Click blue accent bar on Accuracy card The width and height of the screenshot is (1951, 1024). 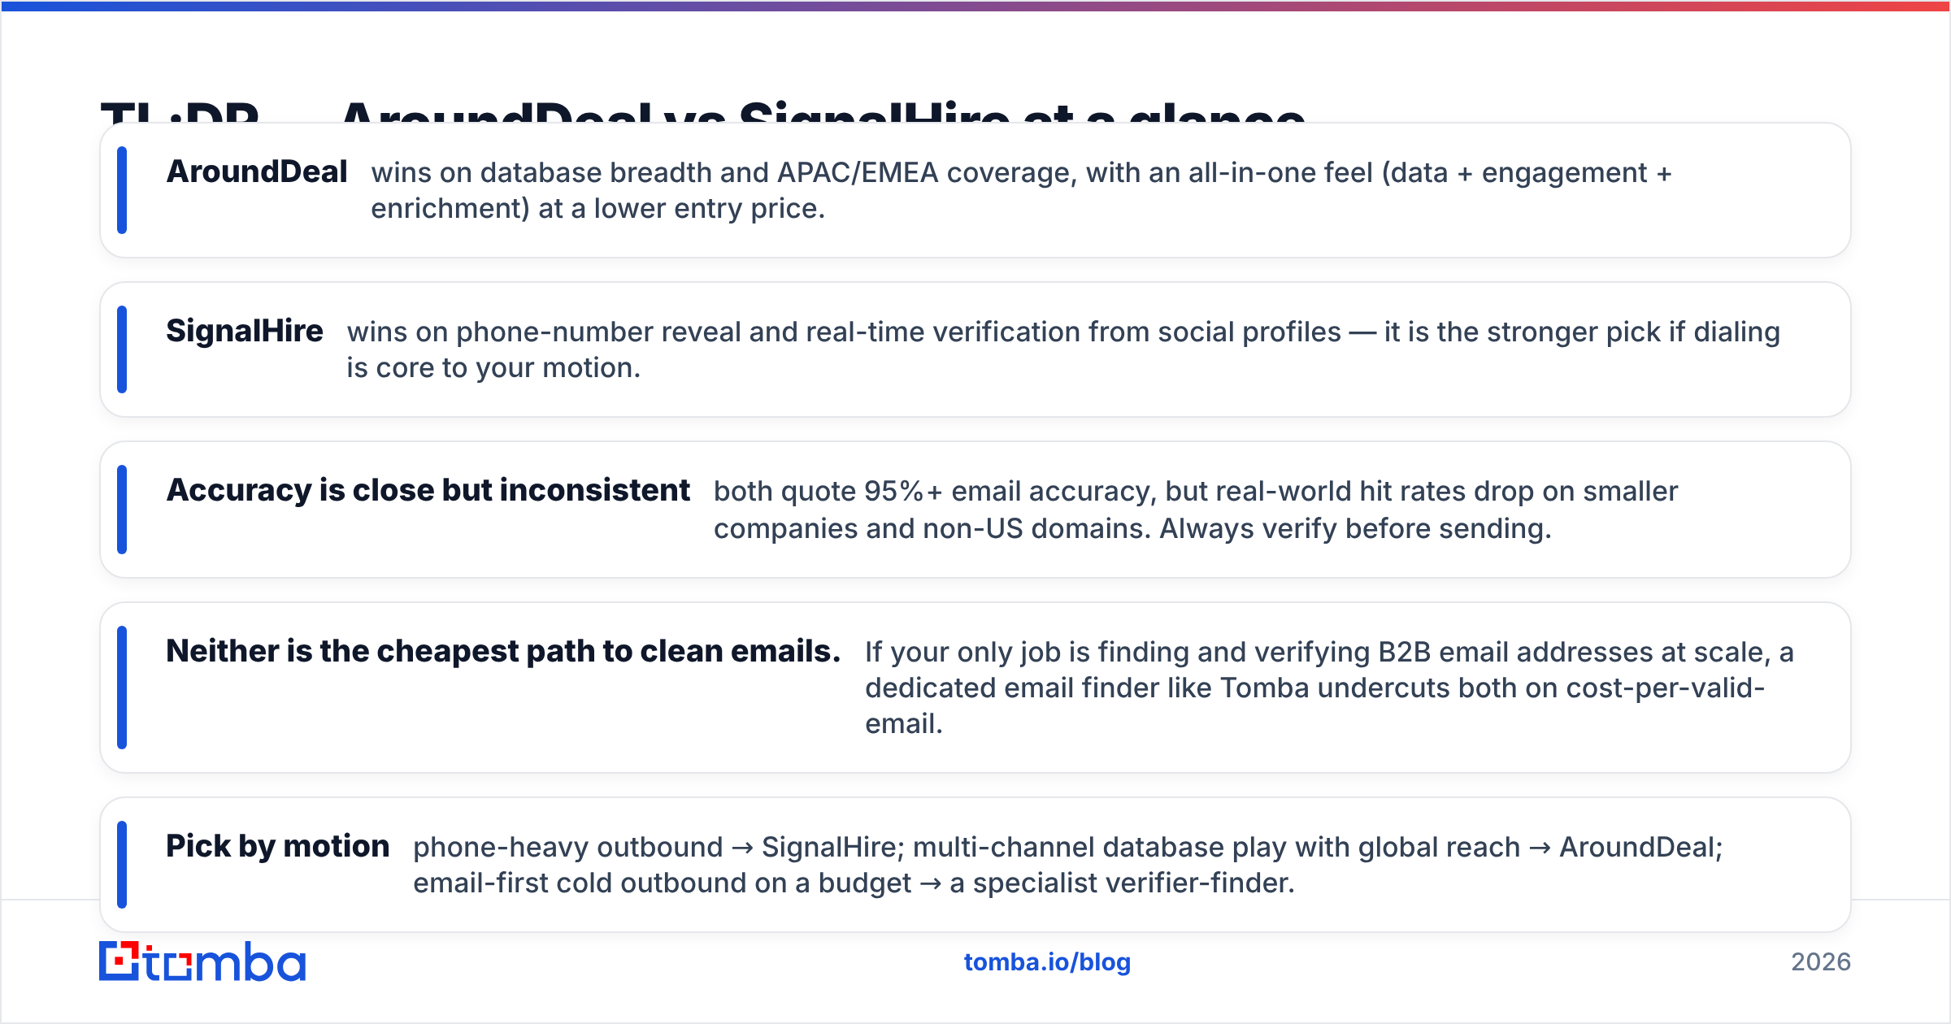pos(122,510)
